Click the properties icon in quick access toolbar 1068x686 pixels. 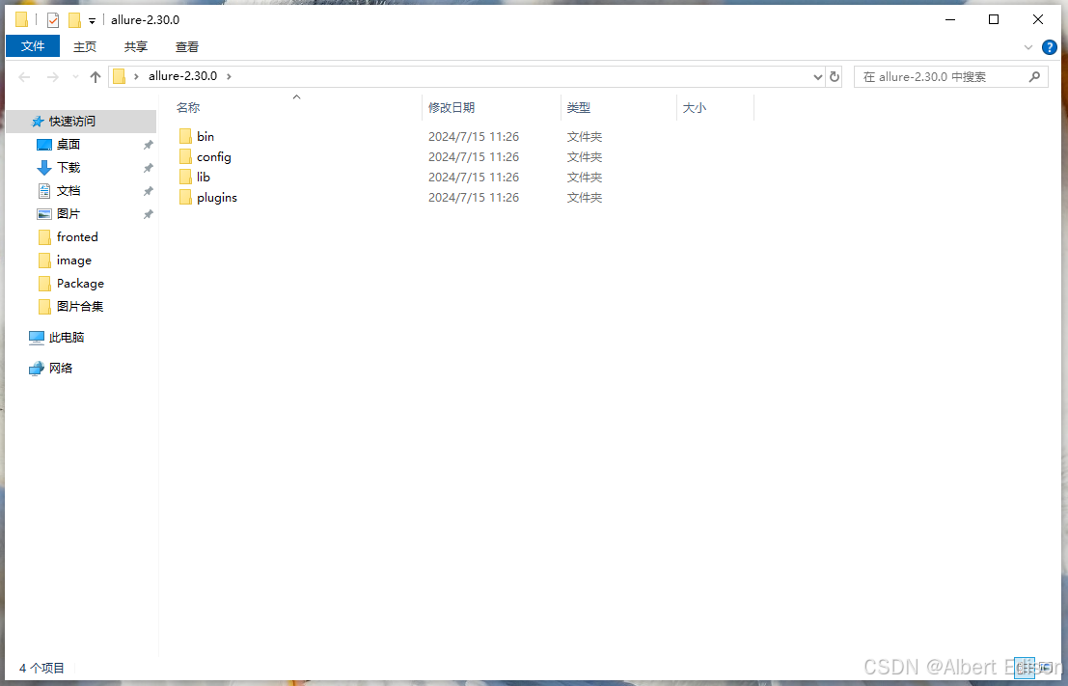pos(52,19)
